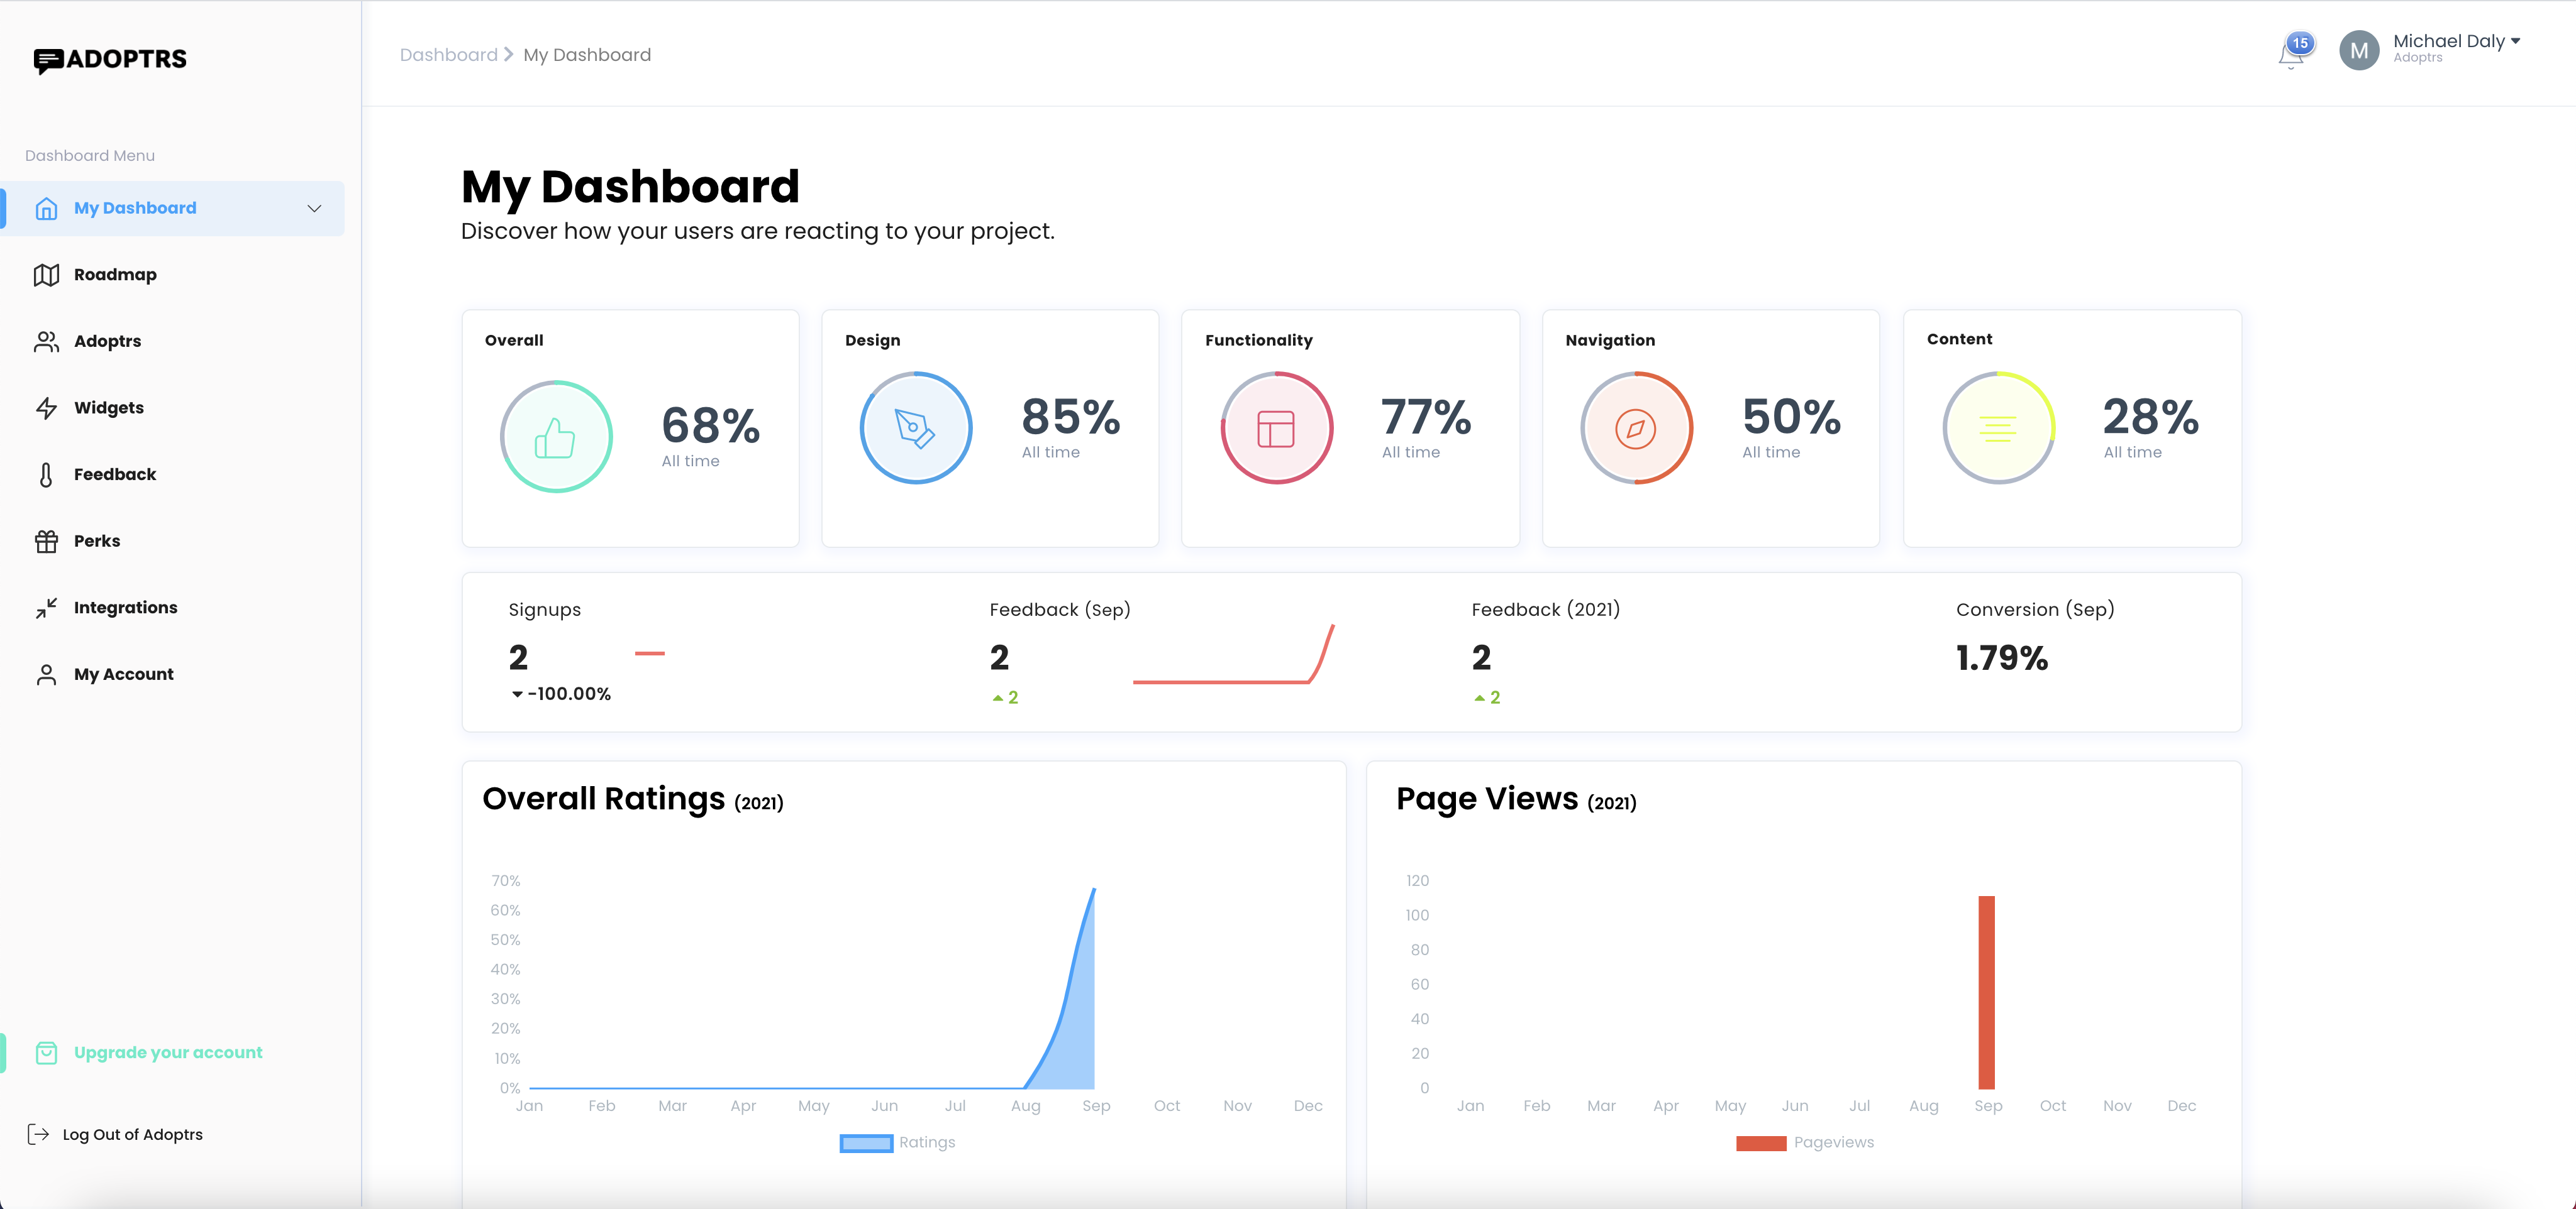Log Out of Adoptrs

click(x=132, y=1134)
